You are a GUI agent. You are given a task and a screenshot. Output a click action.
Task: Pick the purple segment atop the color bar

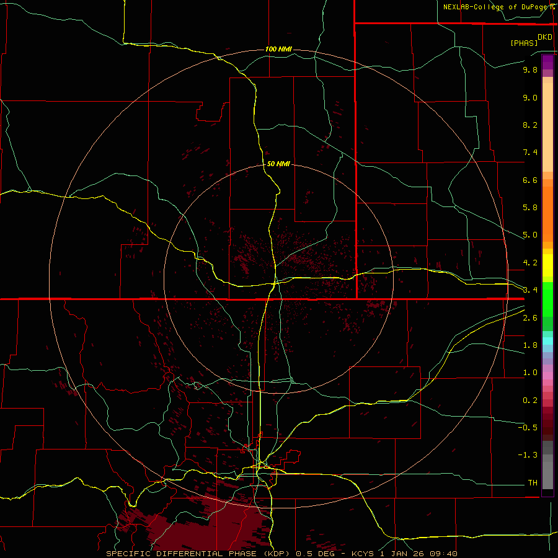click(x=547, y=62)
